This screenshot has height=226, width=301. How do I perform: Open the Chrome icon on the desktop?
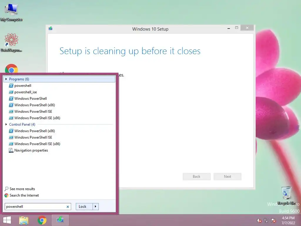pos(11,69)
